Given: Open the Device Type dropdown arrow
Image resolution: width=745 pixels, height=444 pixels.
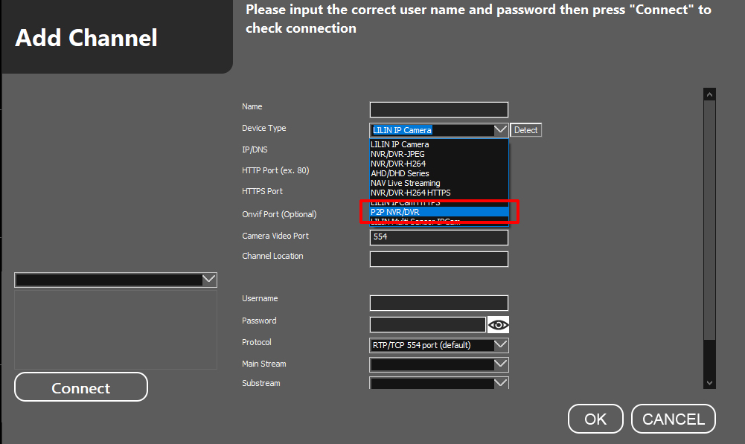Looking at the screenshot, I should click(500, 129).
